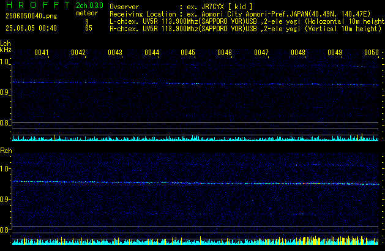The width and height of the screenshot is (385, 251).
Task: Click time marker 0044
Action: (x=152, y=53)
